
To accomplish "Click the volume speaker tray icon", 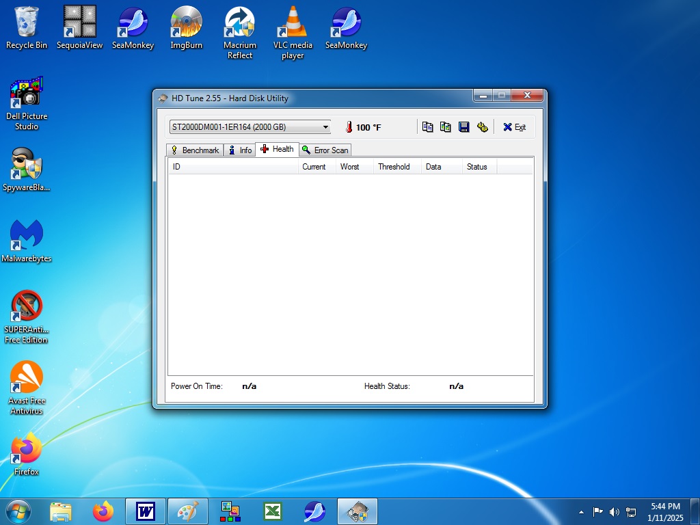I will pos(615,512).
